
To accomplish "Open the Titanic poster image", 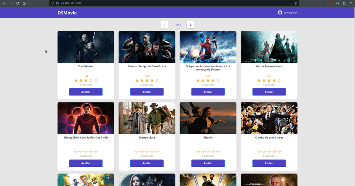I will (208, 118).
